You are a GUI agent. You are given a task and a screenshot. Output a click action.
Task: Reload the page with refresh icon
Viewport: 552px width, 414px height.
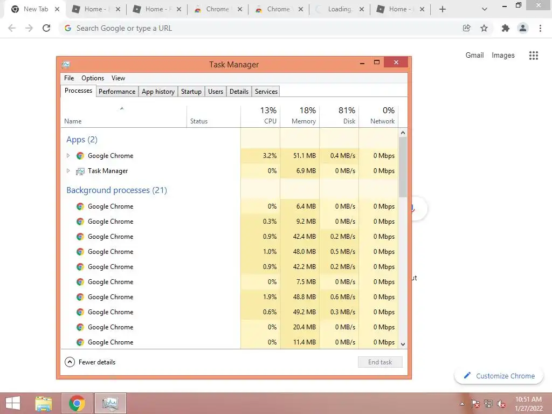point(46,28)
